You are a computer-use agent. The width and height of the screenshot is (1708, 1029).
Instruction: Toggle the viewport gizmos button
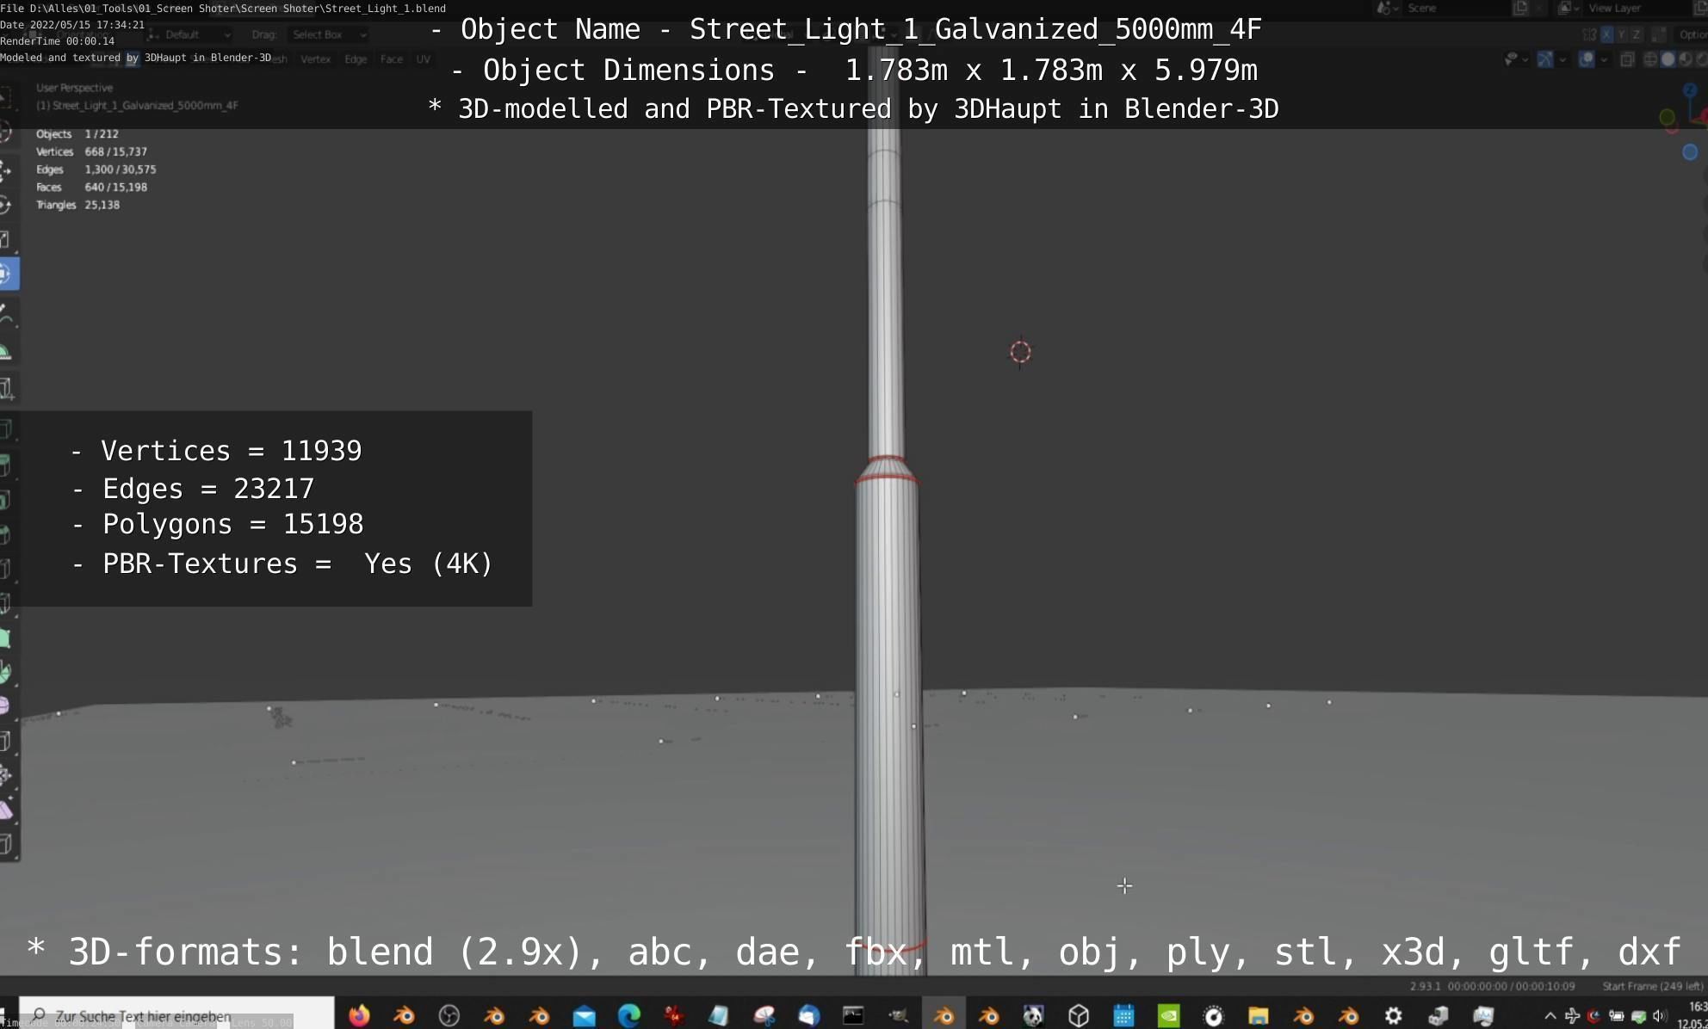click(x=1545, y=59)
